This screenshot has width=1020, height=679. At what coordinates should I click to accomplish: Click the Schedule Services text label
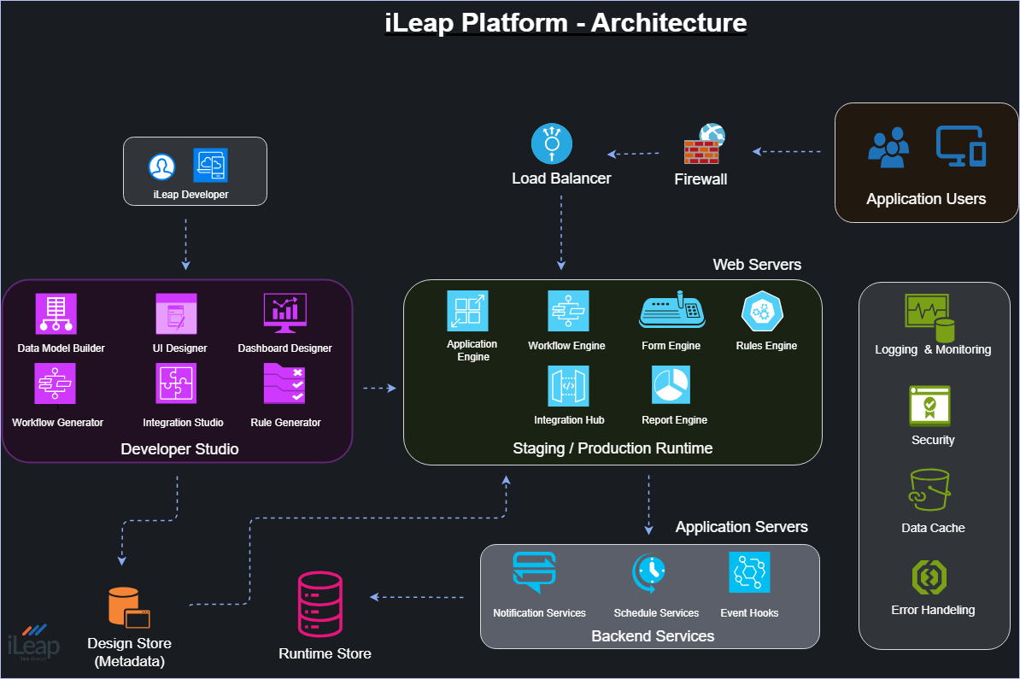[x=656, y=612]
